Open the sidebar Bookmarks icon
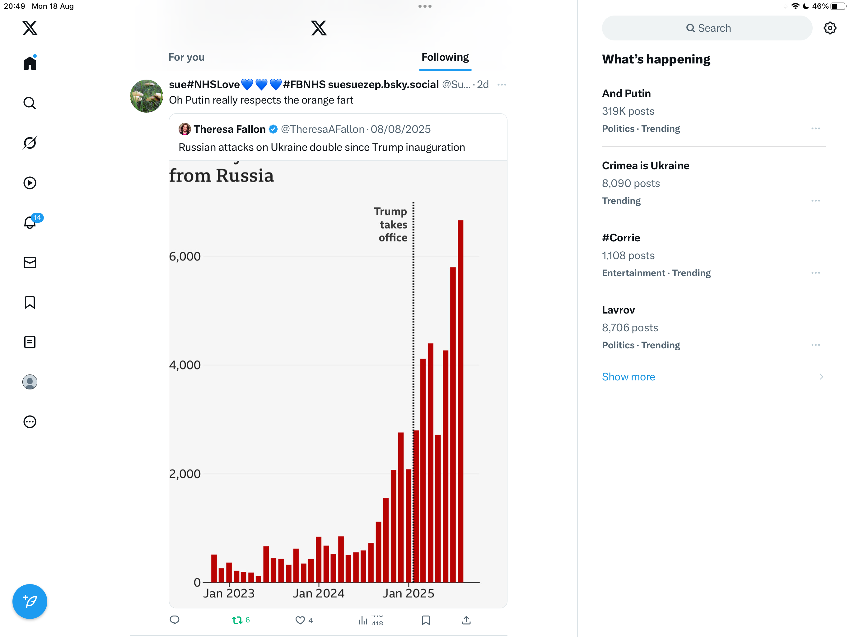 click(x=30, y=302)
